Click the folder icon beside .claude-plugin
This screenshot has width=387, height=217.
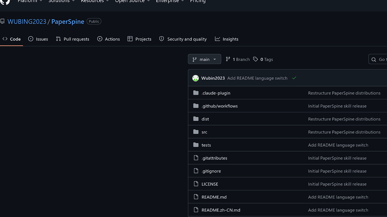tap(196, 93)
